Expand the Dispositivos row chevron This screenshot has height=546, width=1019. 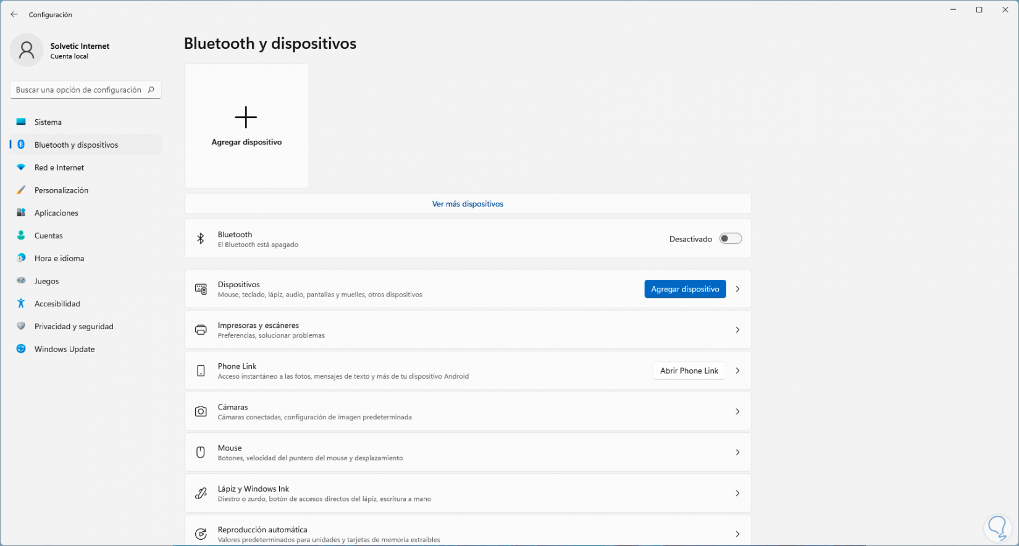(x=737, y=289)
